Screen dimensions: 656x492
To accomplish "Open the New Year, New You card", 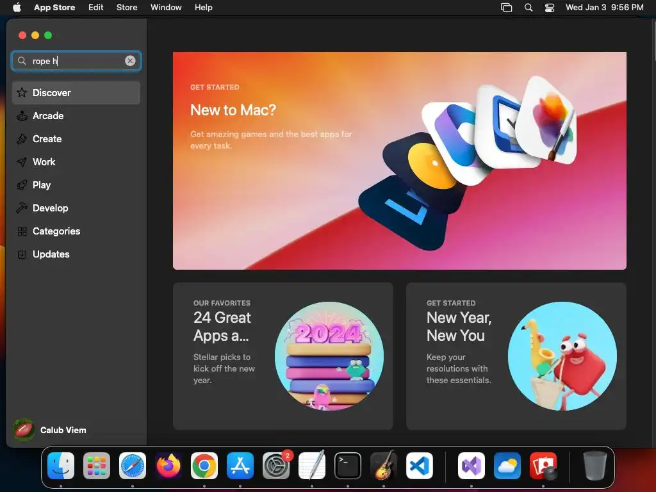I will click(516, 356).
